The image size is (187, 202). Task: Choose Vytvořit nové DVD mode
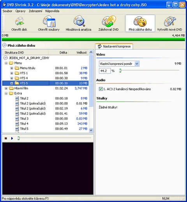point(169,24)
